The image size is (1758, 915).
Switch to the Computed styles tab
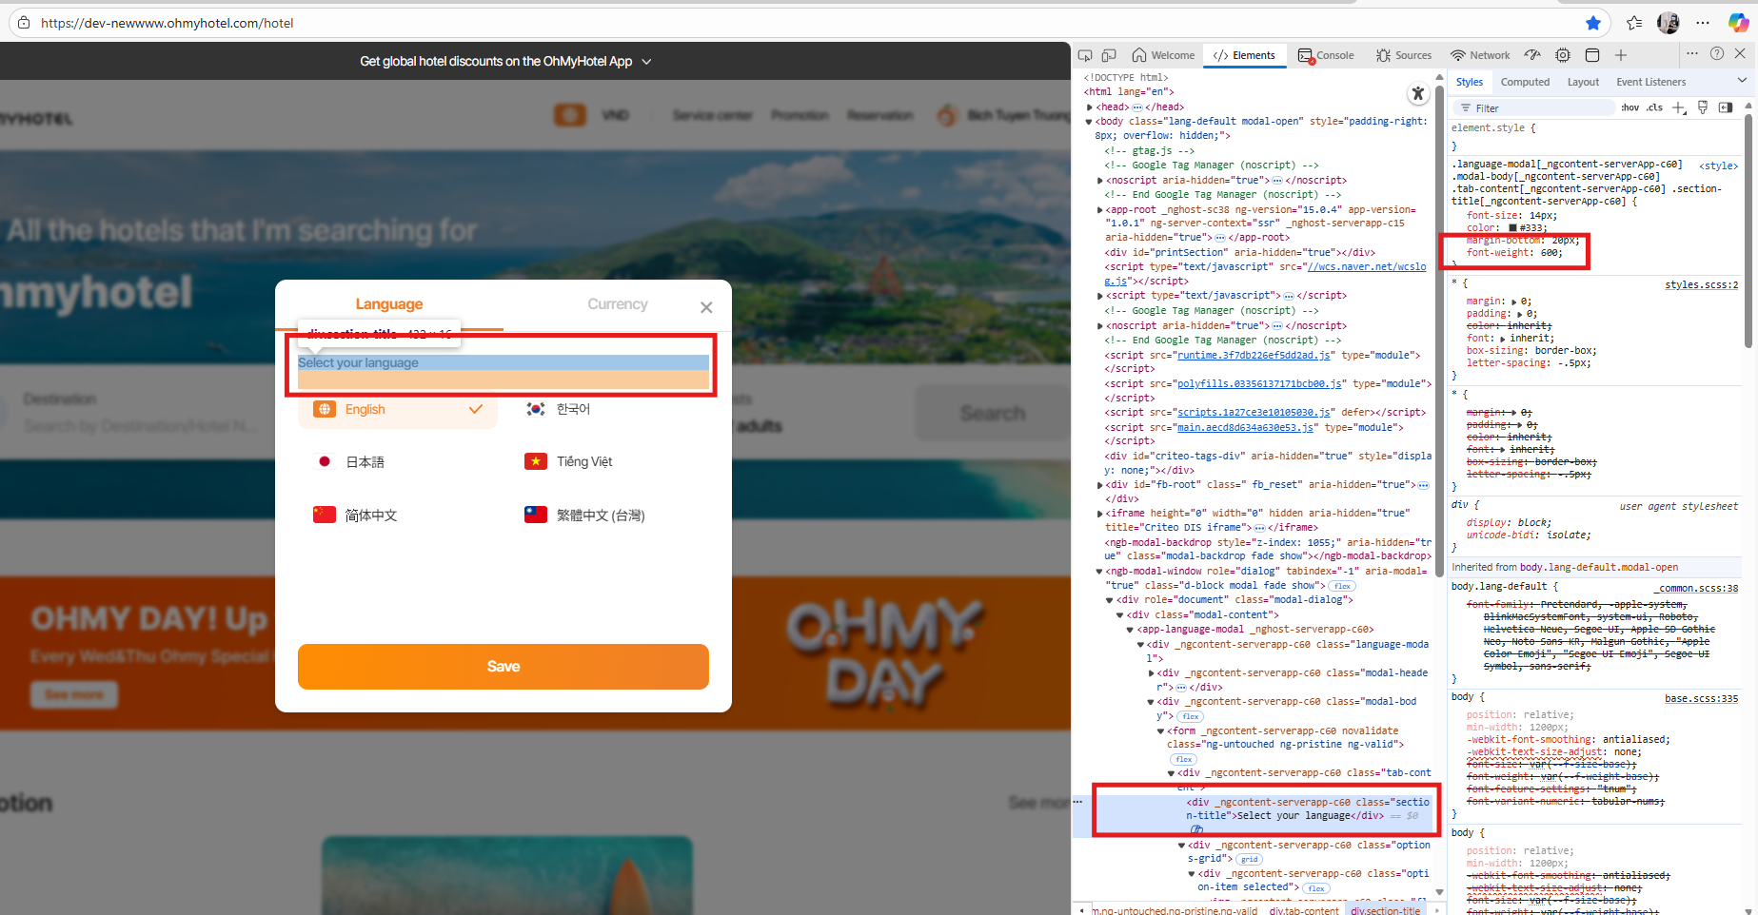coord(1525,82)
